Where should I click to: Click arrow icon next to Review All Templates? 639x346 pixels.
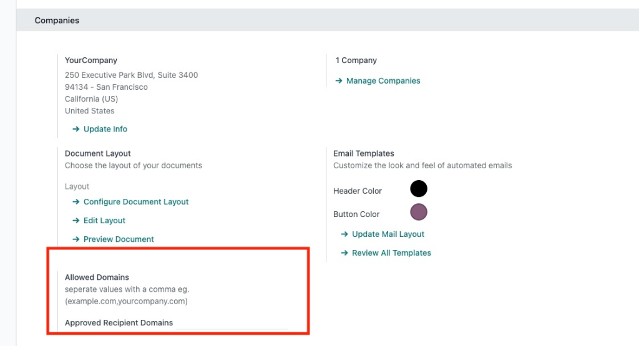344,253
